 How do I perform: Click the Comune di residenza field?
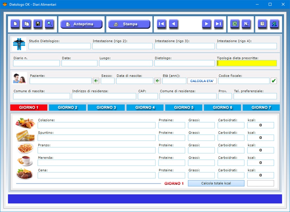[x=188, y=96]
